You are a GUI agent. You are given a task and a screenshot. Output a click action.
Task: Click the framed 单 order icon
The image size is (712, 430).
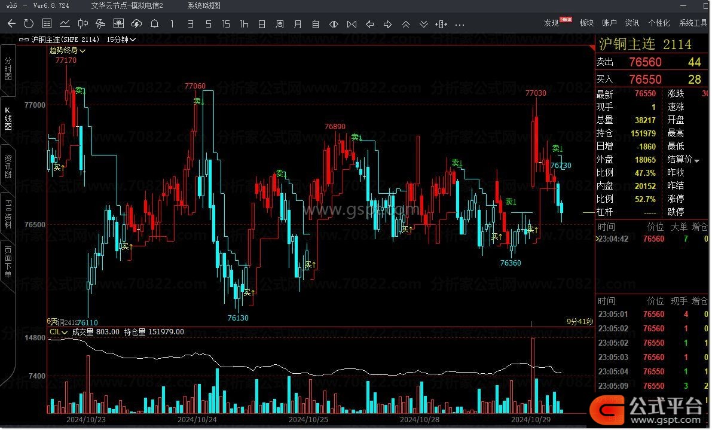[x=118, y=24]
